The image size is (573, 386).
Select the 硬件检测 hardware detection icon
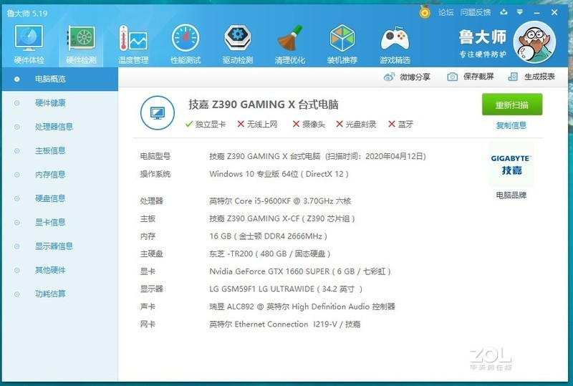click(81, 44)
